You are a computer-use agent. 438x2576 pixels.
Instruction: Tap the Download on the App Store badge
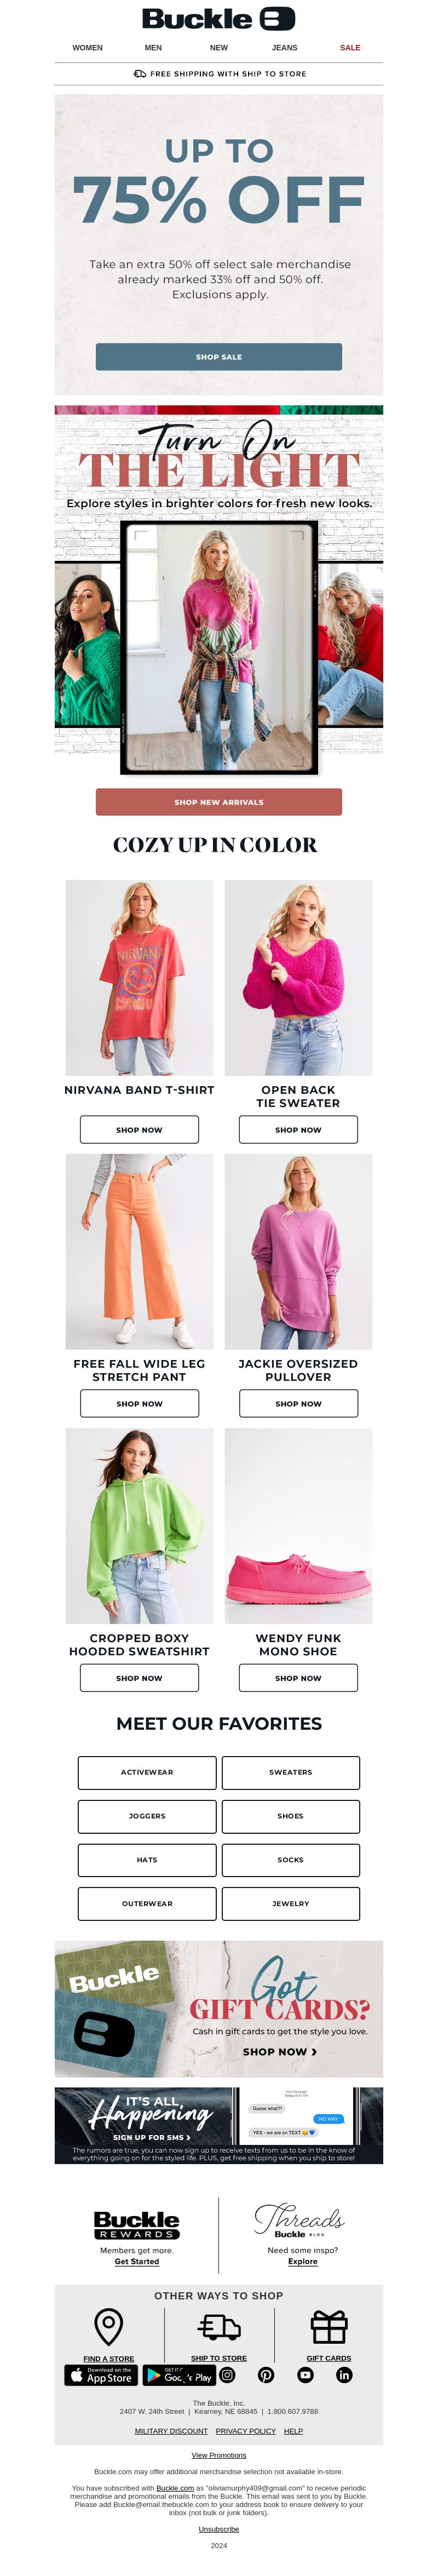coord(101,2375)
